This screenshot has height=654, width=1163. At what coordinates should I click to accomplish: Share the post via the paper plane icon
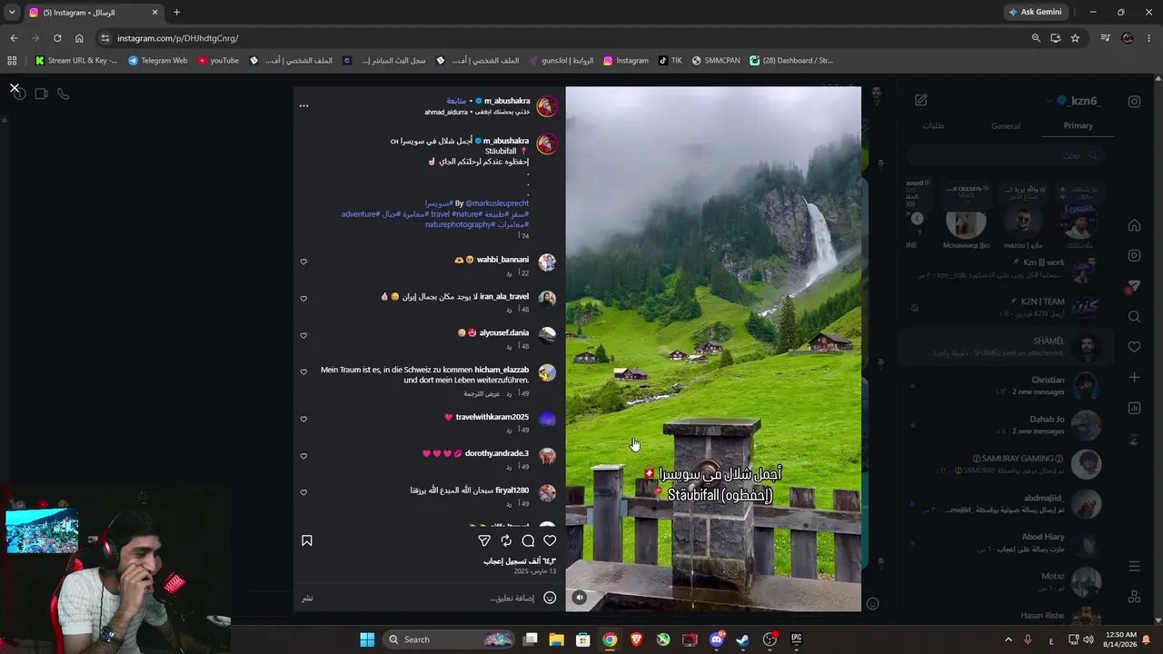point(484,540)
